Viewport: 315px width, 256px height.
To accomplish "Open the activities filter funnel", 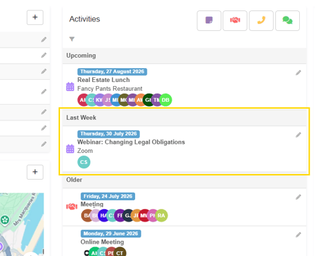I will (x=72, y=39).
